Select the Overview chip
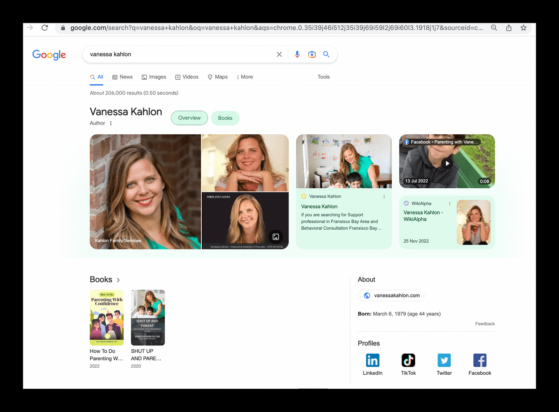559x412 pixels. click(x=189, y=118)
